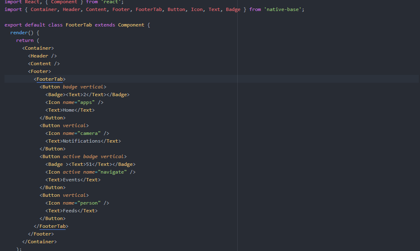Click the render() method name
Image resolution: width=420 pixels, height=251 pixels.
19,32
